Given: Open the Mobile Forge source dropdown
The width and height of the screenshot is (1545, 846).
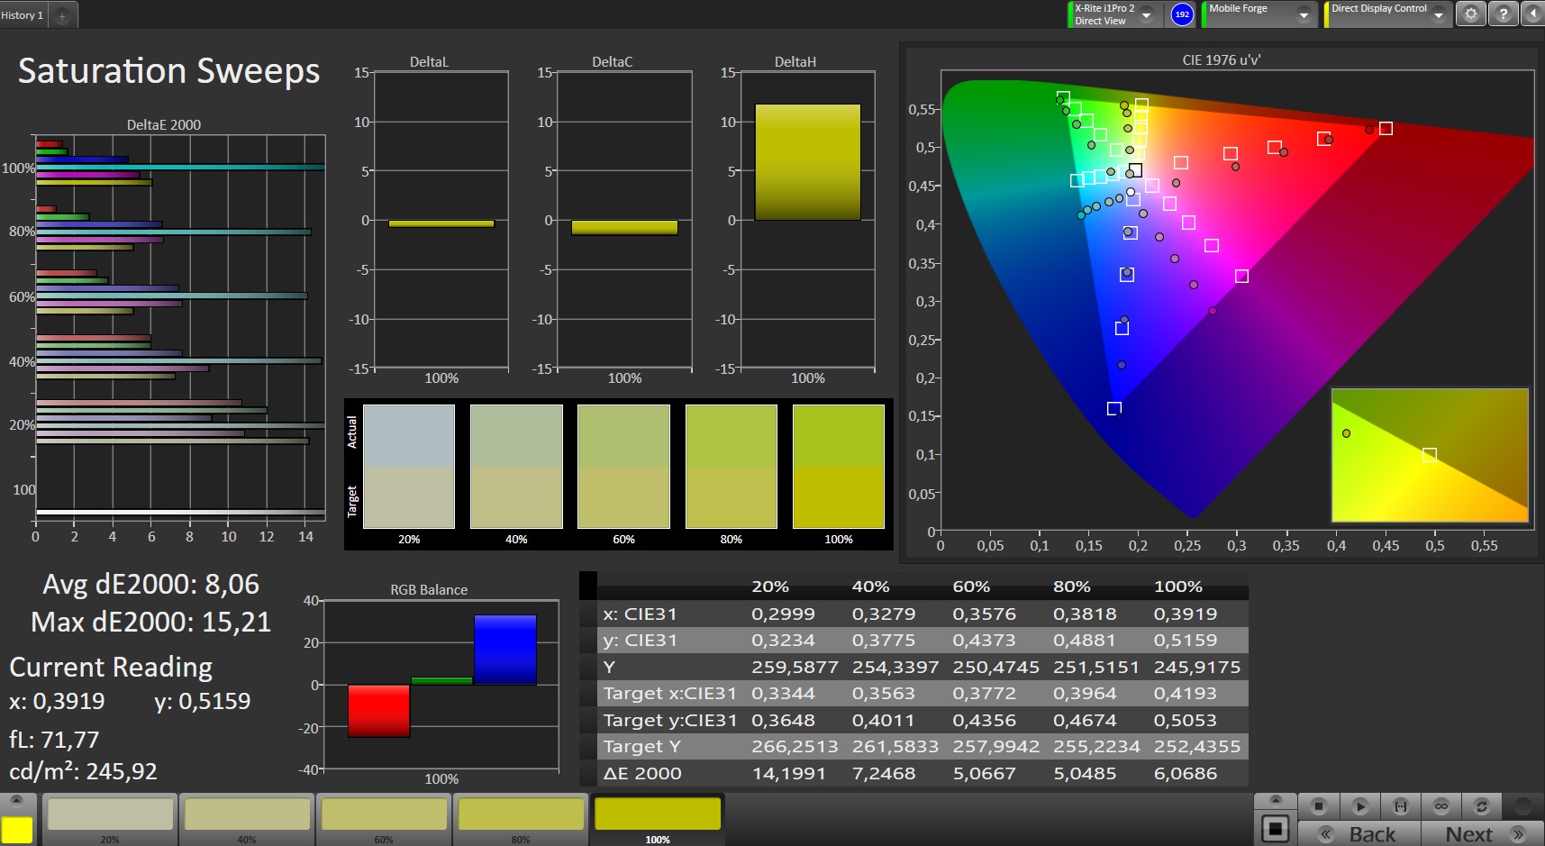Looking at the screenshot, I should pos(1303,15).
